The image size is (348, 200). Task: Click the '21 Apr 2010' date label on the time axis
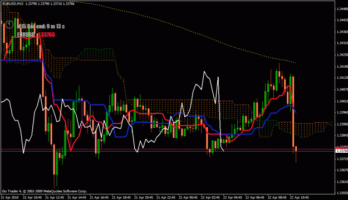[10, 197]
